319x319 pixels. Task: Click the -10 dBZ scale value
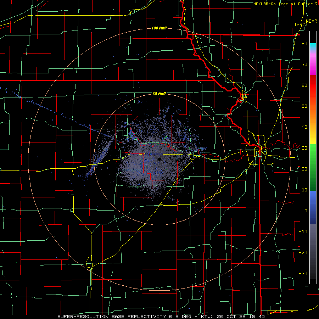click(x=303, y=232)
